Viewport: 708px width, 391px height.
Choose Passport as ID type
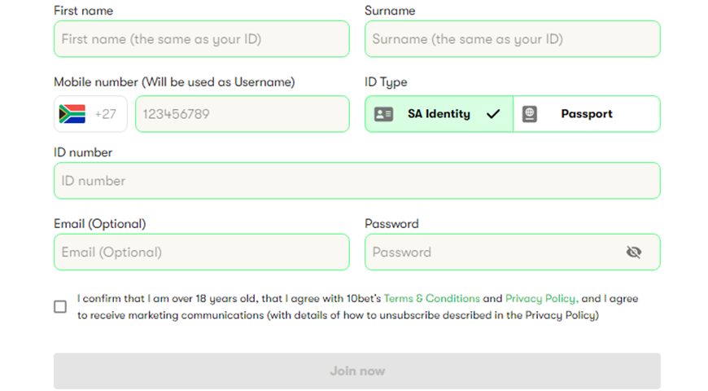pos(587,114)
